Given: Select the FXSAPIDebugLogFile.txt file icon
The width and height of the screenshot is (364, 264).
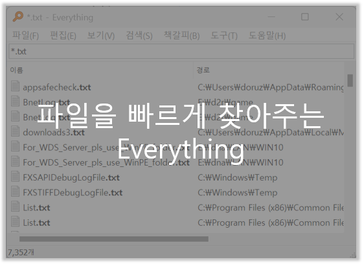Looking at the screenshot, I should (x=16, y=176).
